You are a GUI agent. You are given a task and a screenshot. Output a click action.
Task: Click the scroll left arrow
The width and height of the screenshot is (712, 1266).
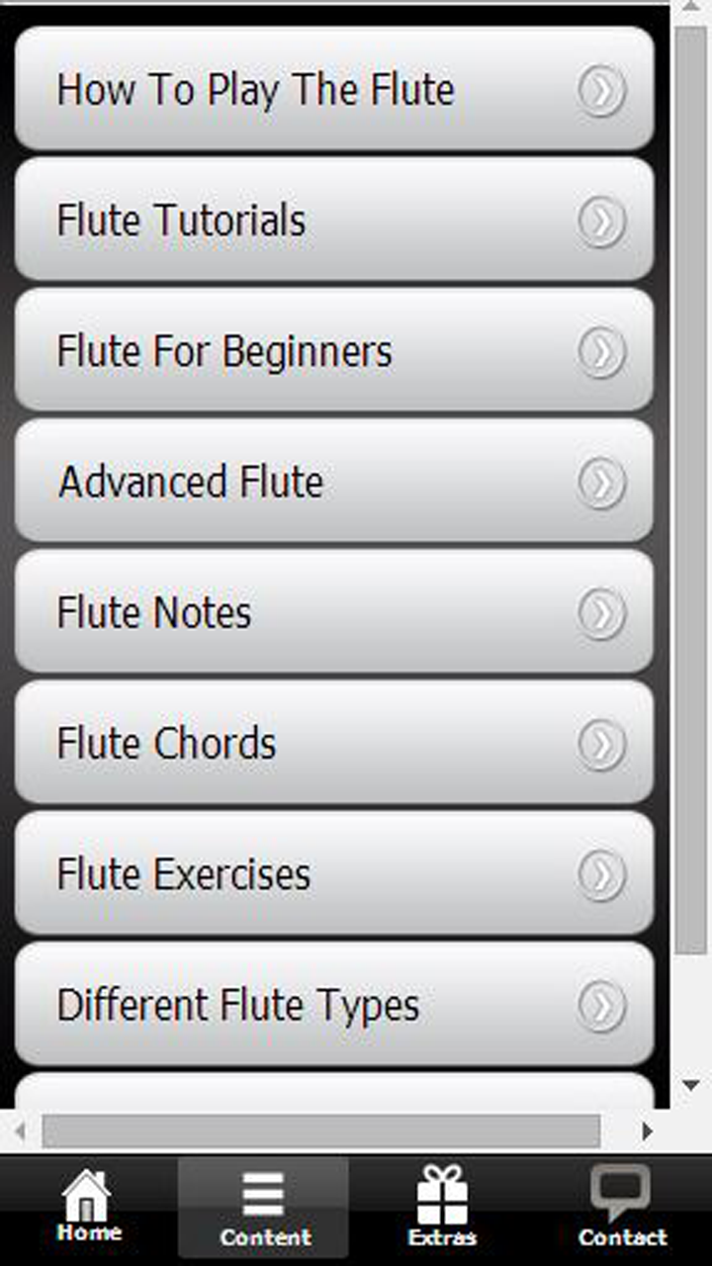click(x=20, y=1130)
